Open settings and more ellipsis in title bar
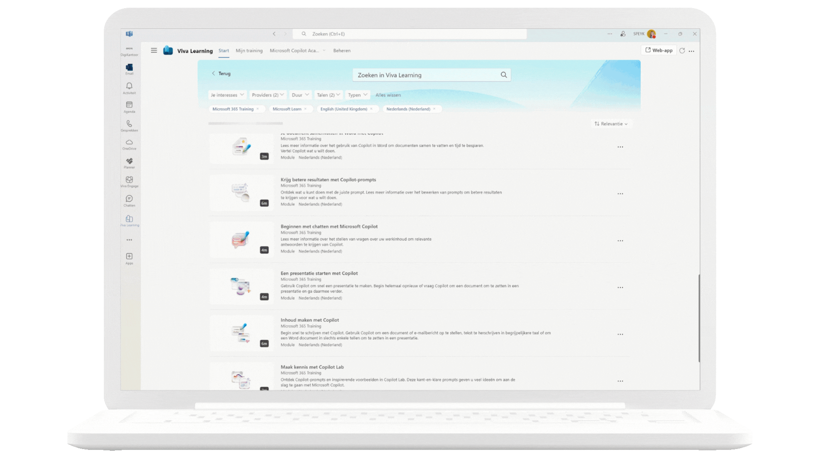This screenshot has height=461, width=820. tap(610, 34)
